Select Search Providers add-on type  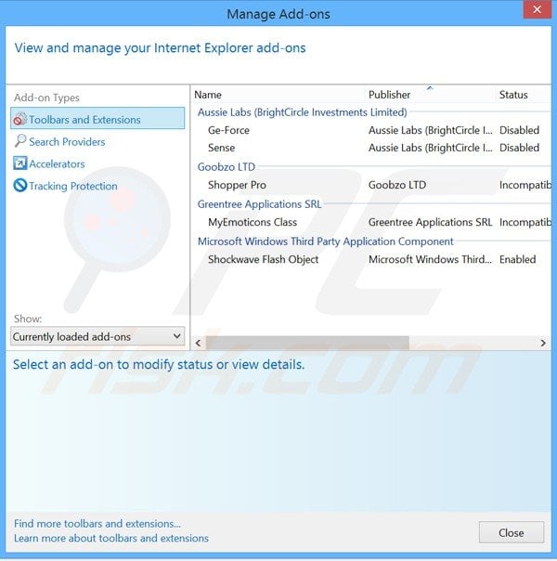67,142
